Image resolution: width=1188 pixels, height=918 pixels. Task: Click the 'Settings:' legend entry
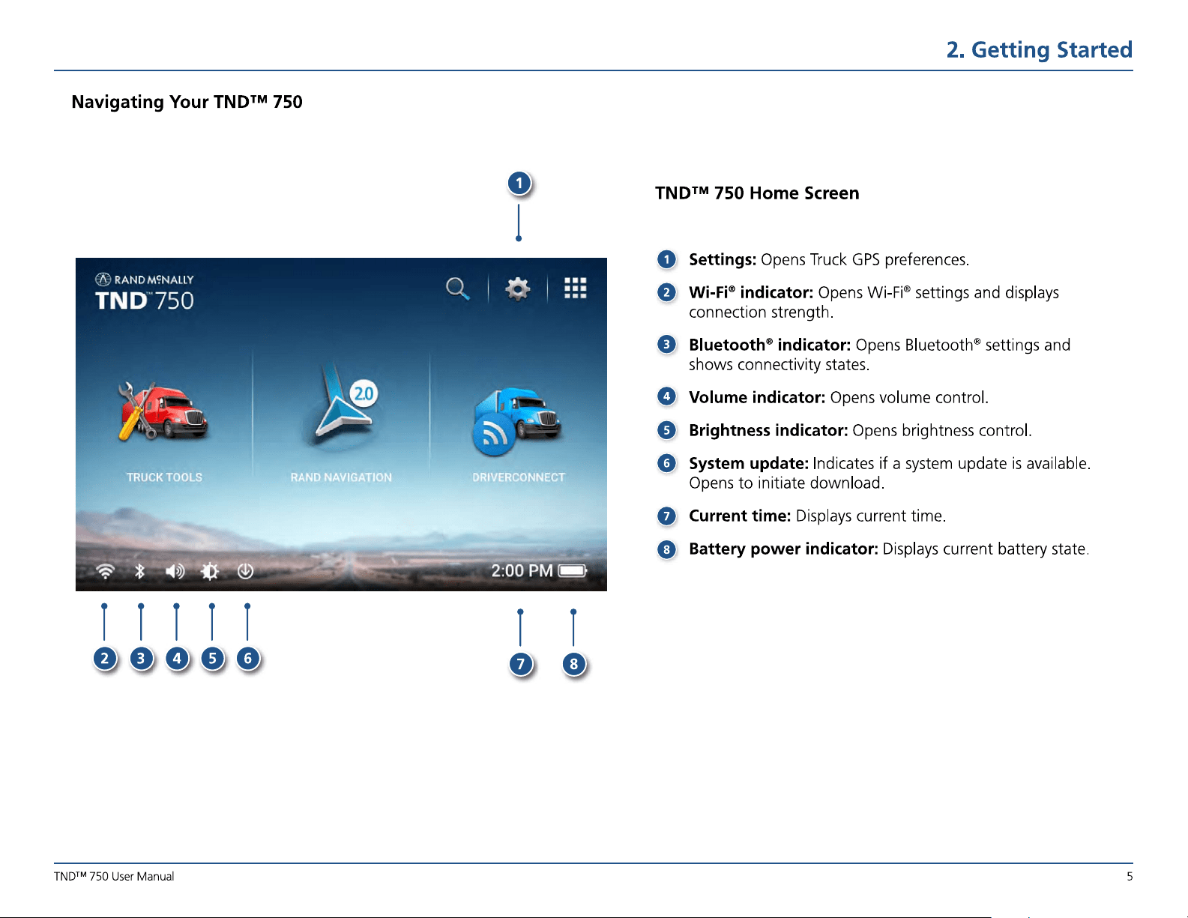[x=723, y=260]
